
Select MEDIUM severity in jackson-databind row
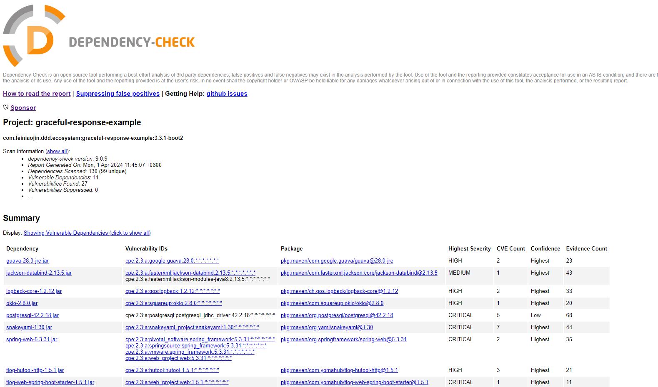tap(459, 273)
